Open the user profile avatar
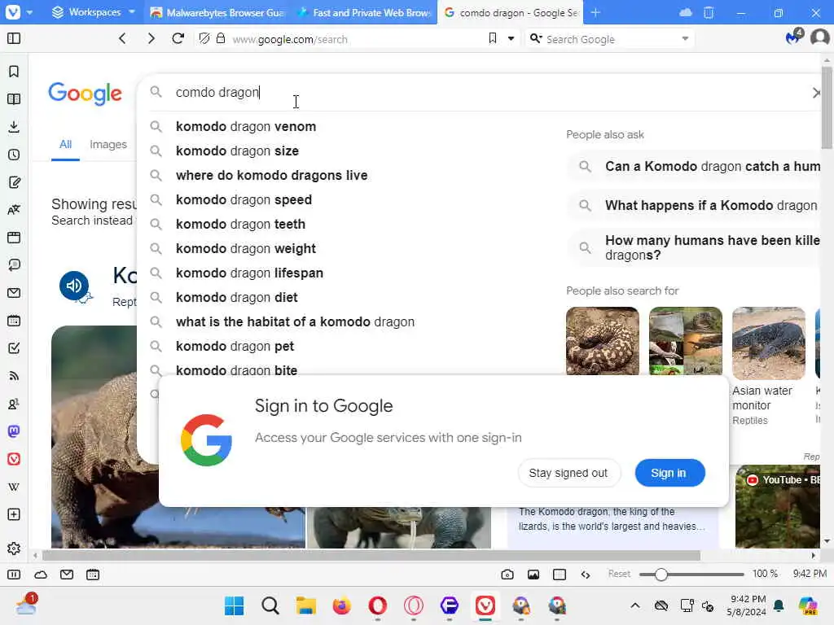 click(x=819, y=37)
